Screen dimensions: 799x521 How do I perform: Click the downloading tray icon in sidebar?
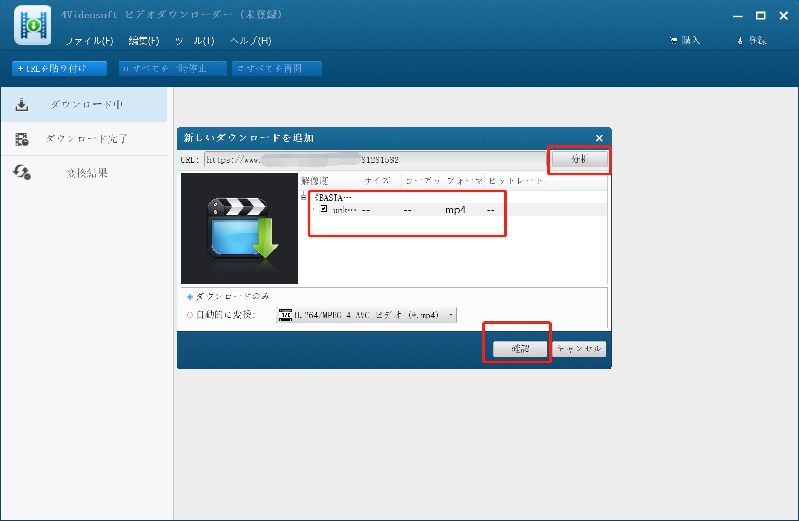coord(22,105)
